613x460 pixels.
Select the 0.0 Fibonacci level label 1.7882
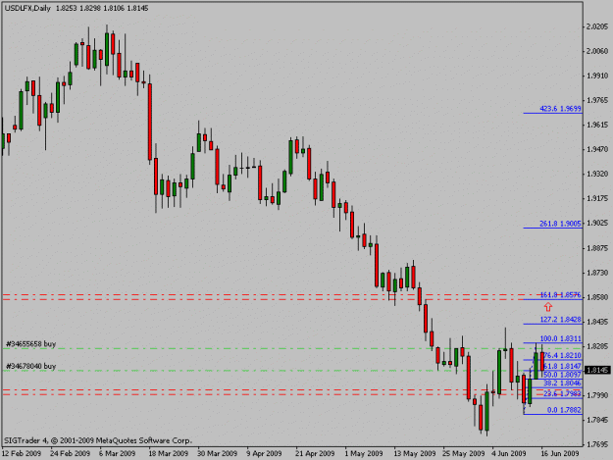(564, 410)
